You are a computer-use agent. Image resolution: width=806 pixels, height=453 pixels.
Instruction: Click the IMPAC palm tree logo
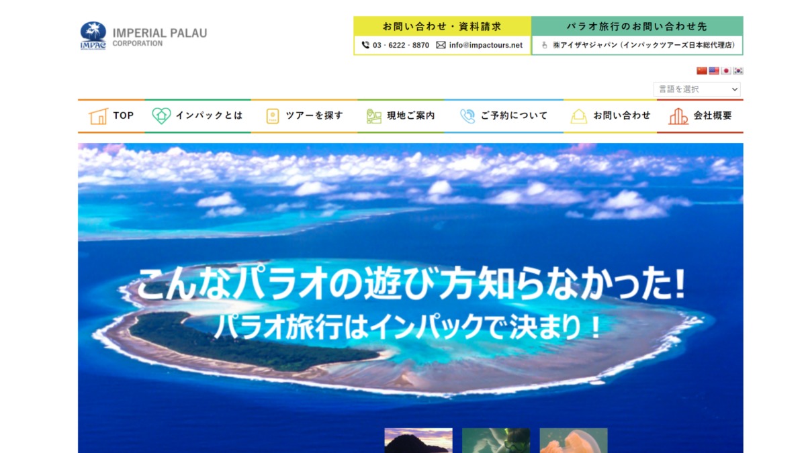[93, 36]
